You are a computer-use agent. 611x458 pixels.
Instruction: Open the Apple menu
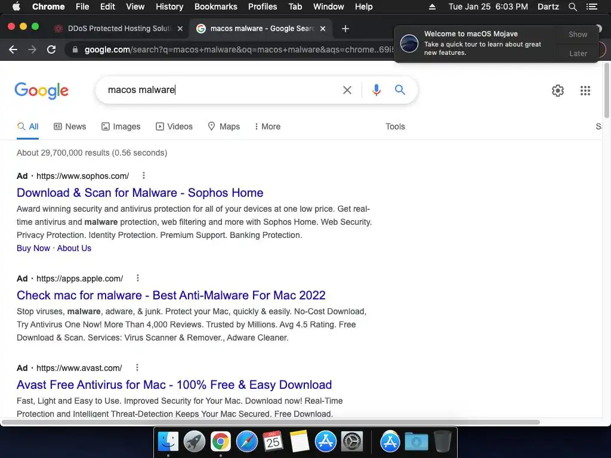coord(16,6)
